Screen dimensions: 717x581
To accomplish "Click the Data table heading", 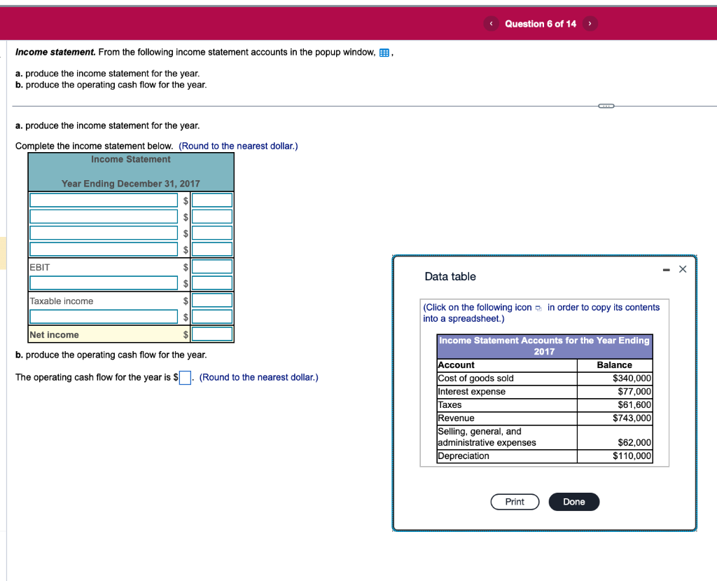I will click(450, 277).
